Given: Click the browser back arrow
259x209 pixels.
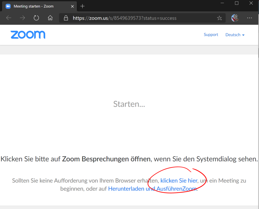Looking at the screenshot, I should [9, 18].
